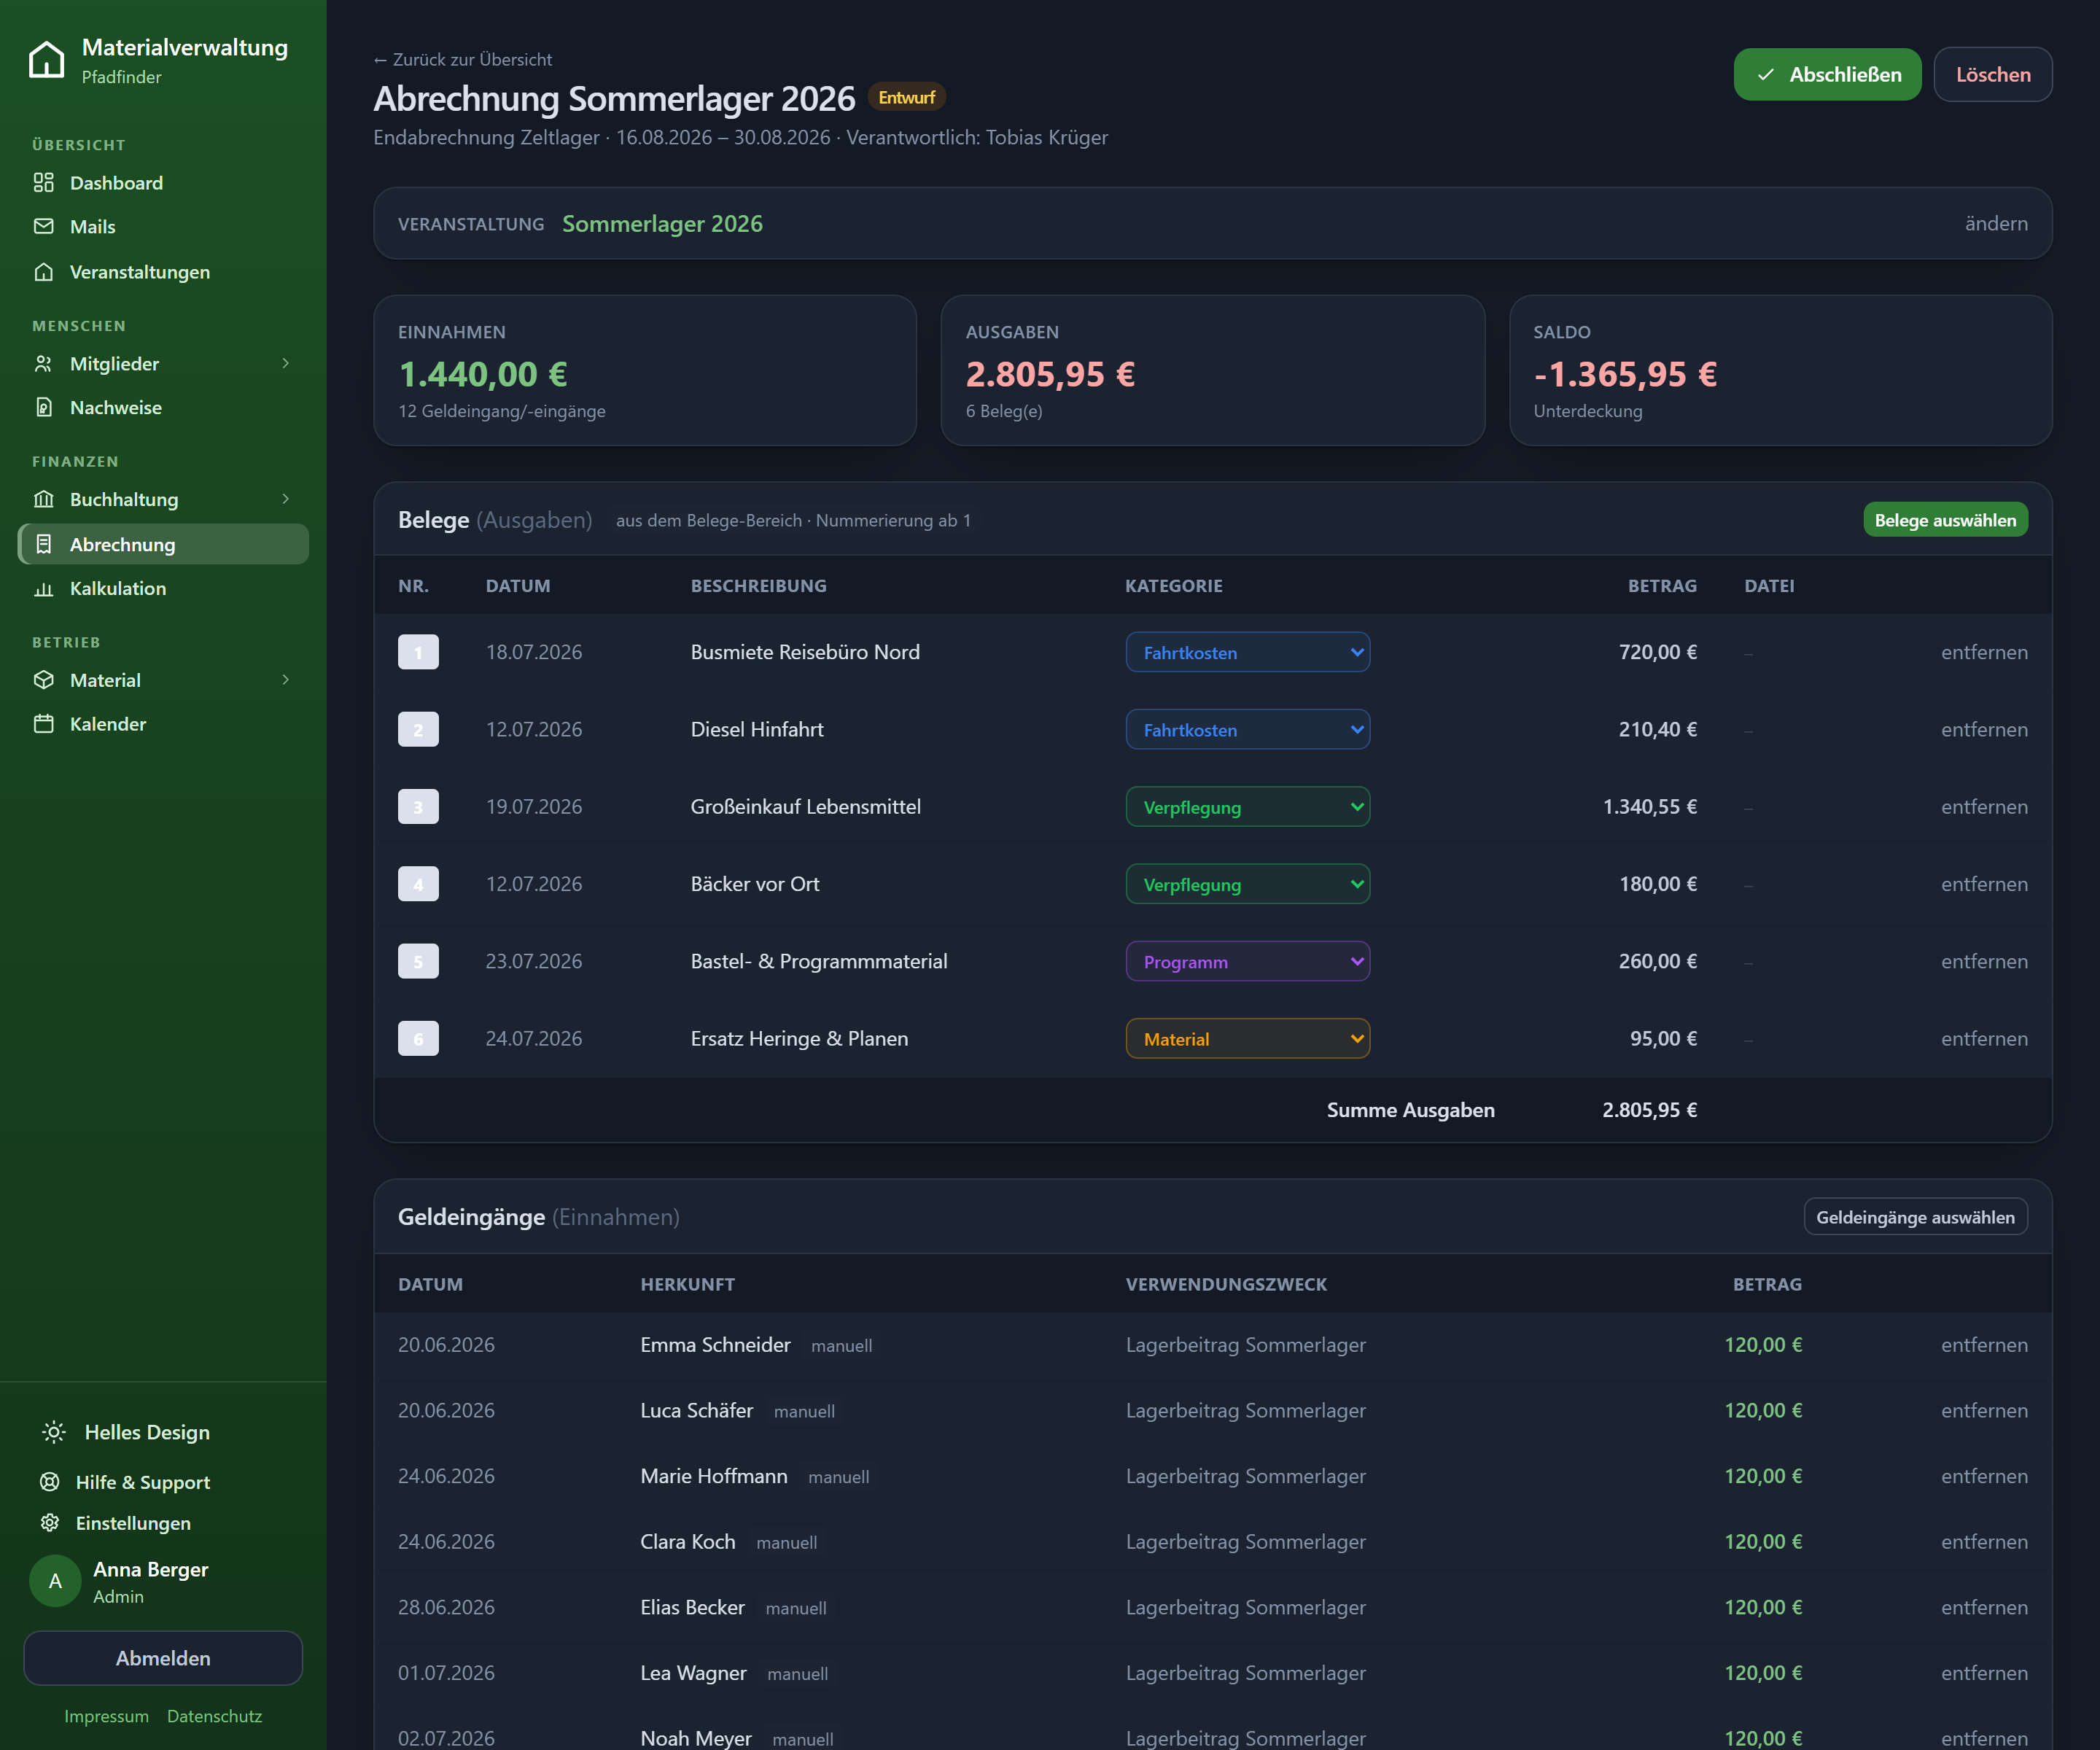Open category dropdown for Busmiete Reisebüro Nord
Screen dimensions: 2100x1750
pos(1247,652)
